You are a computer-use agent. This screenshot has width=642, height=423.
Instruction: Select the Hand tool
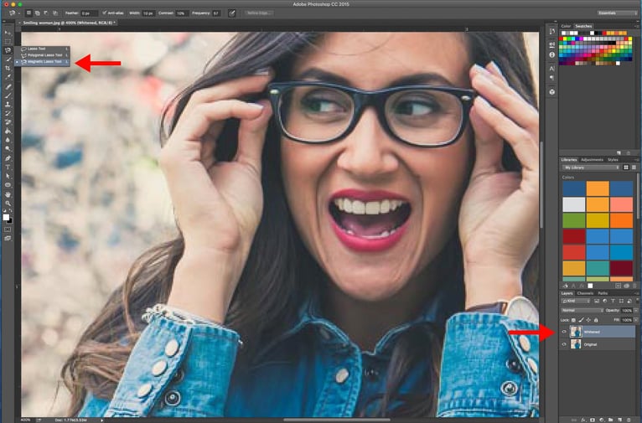point(8,194)
